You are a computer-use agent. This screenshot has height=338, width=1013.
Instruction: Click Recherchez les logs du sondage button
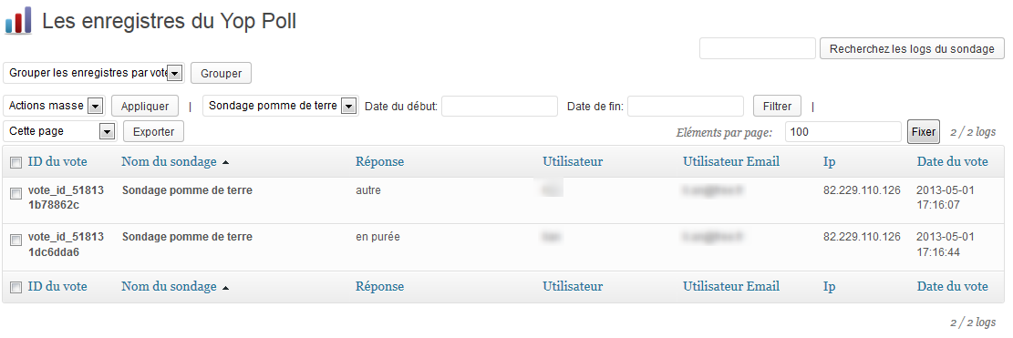click(912, 49)
